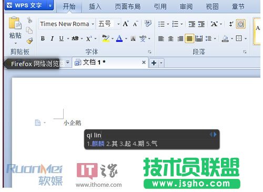Click the Chinese text layout icon

tap(214, 24)
